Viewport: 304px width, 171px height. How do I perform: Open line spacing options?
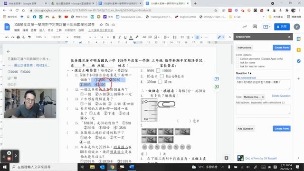click(x=175, y=37)
